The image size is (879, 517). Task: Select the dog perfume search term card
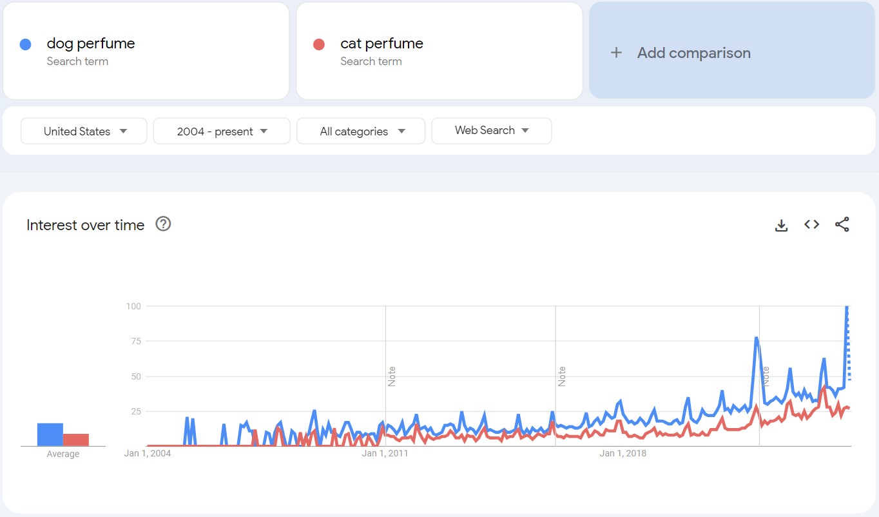146,51
